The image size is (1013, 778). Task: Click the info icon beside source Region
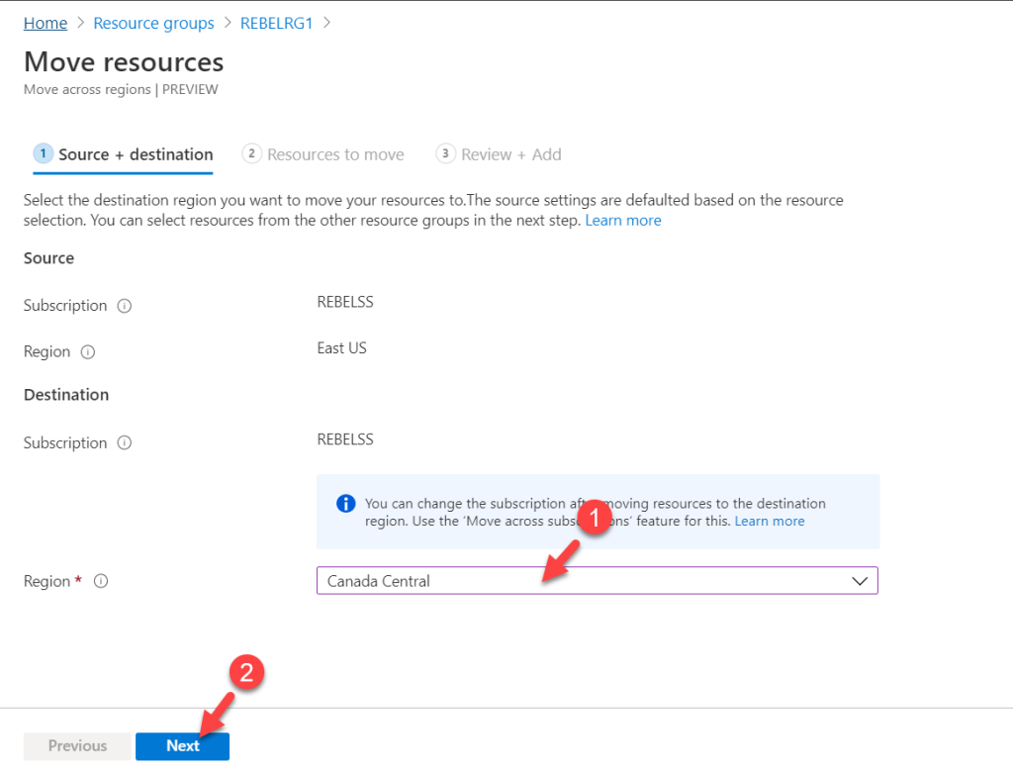88,352
